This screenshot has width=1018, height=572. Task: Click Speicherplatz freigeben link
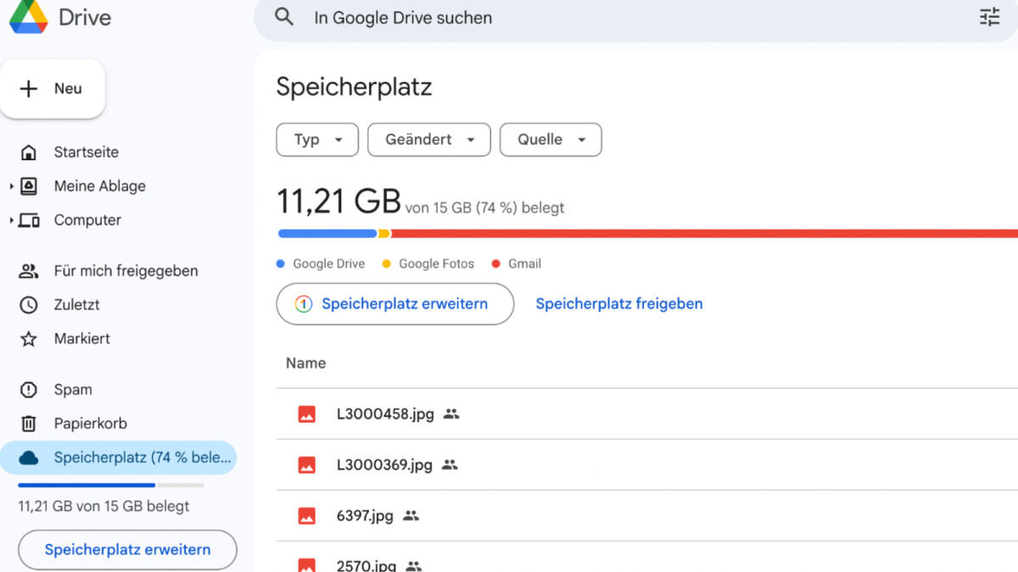(618, 303)
